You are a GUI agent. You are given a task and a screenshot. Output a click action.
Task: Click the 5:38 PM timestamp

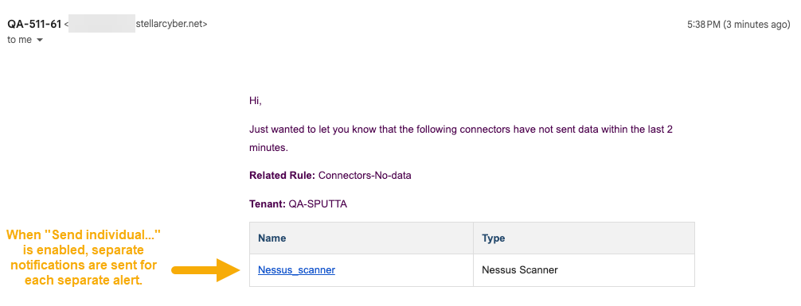(x=703, y=24)
